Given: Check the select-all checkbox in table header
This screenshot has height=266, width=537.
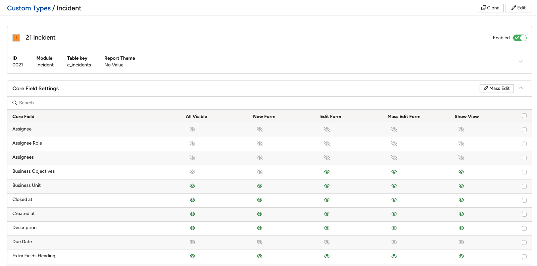Looking at the screenshot, I should (x=524, y=116).
